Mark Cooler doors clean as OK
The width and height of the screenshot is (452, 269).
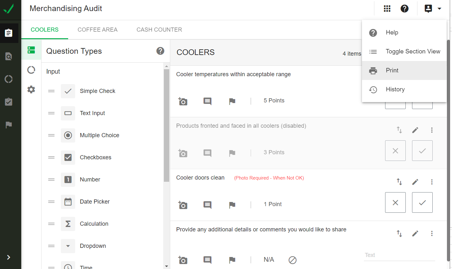pyautogui.click(x=422, y=202)
